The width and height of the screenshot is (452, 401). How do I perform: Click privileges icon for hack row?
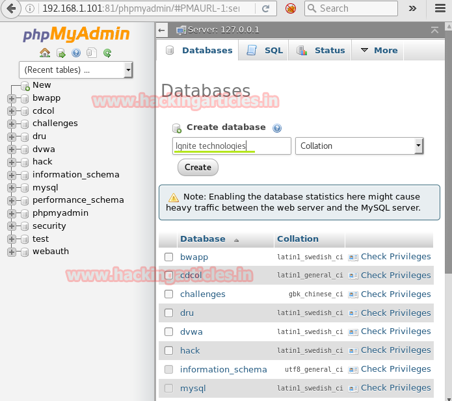[x=353, y=351]
